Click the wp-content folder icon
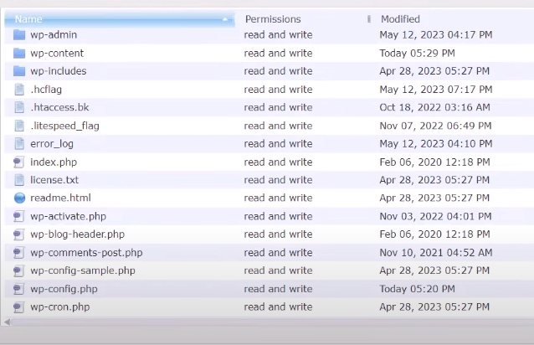 19,53
